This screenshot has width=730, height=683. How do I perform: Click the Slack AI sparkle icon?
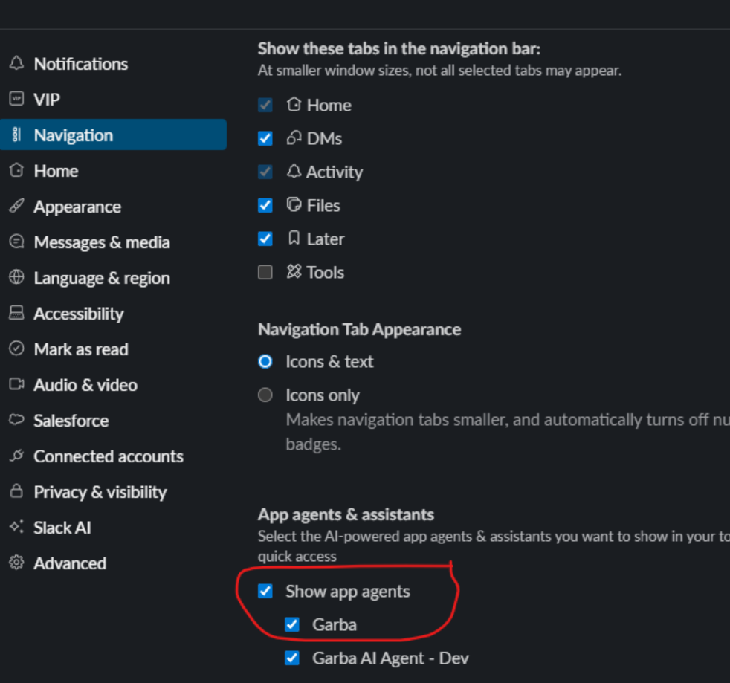pyautogui.click(x=16, y=528)
